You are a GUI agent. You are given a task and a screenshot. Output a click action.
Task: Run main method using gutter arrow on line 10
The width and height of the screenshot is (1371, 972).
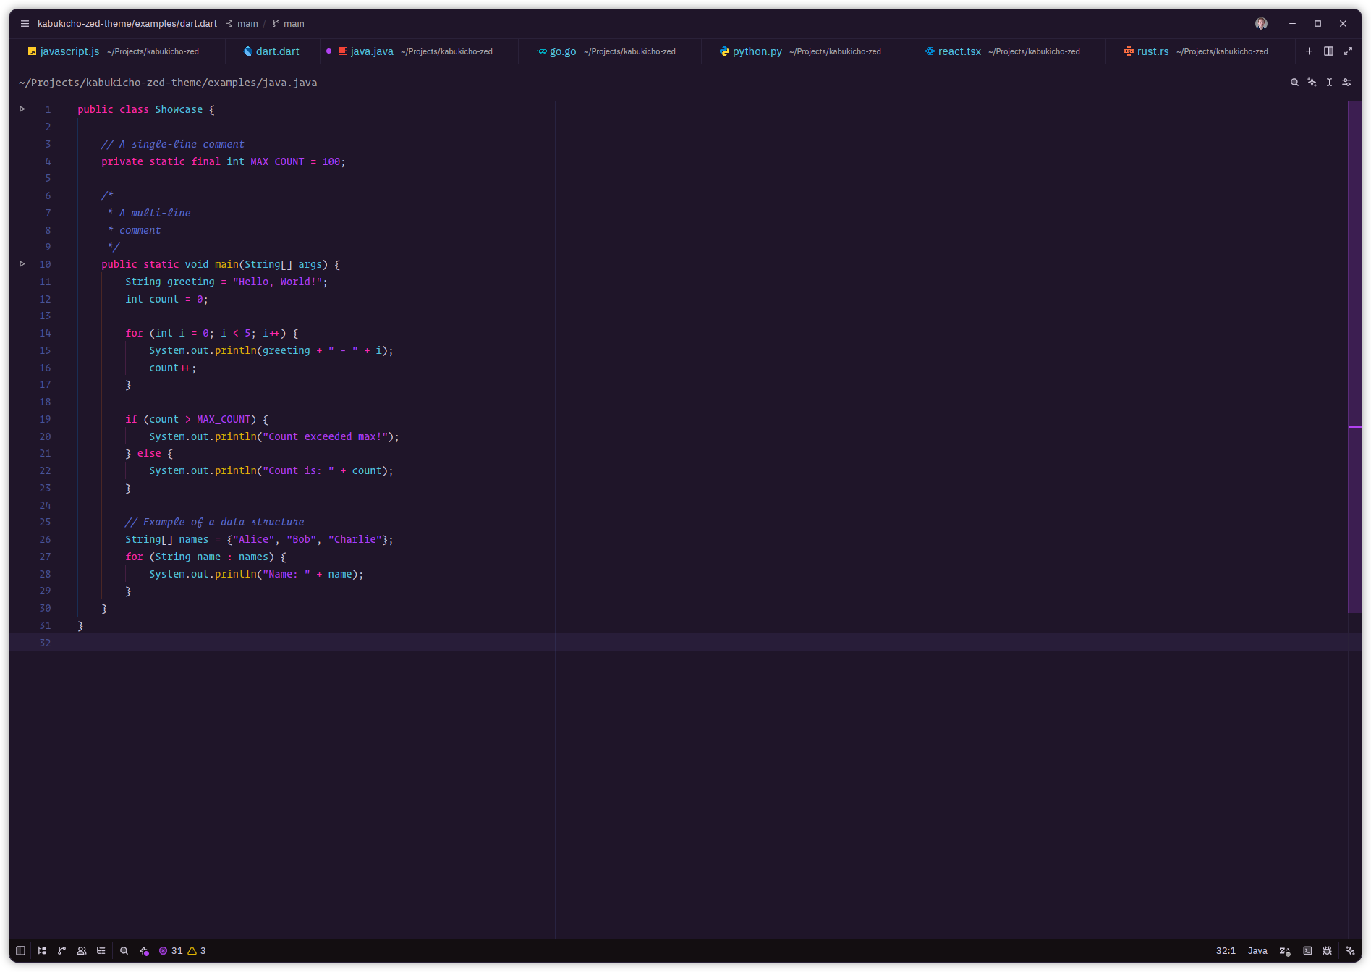coord(22,264)
